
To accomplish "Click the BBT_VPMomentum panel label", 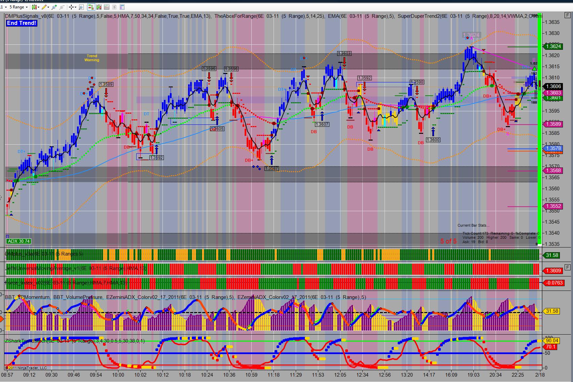I will [x=27, y=297].
